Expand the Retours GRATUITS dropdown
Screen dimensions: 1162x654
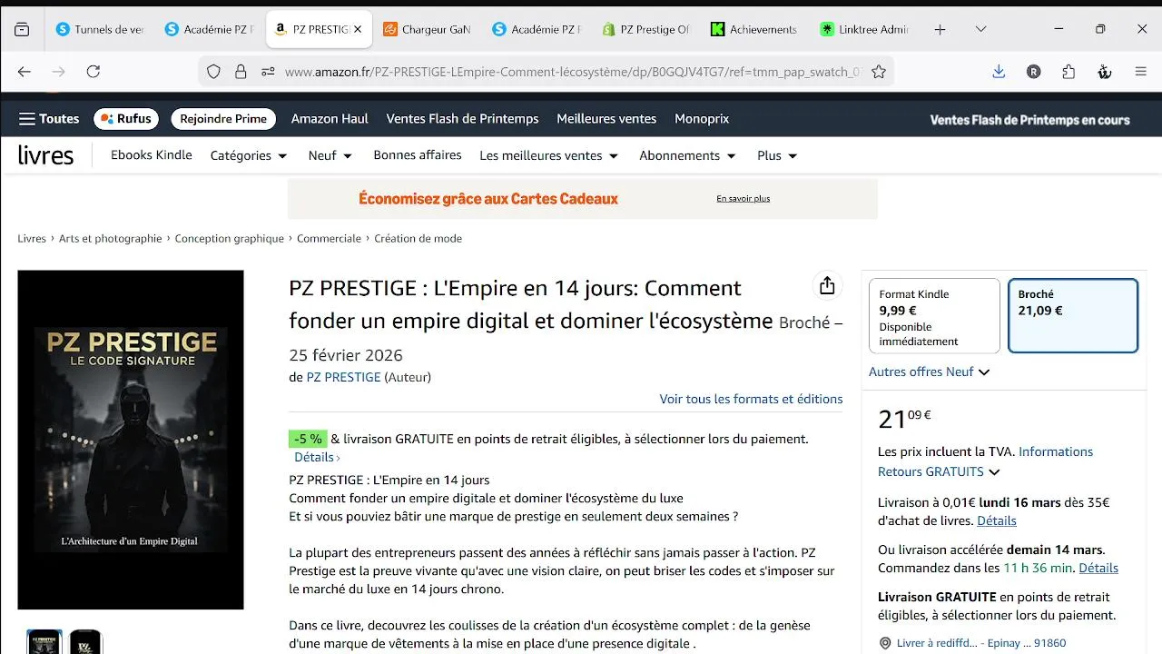939,472
